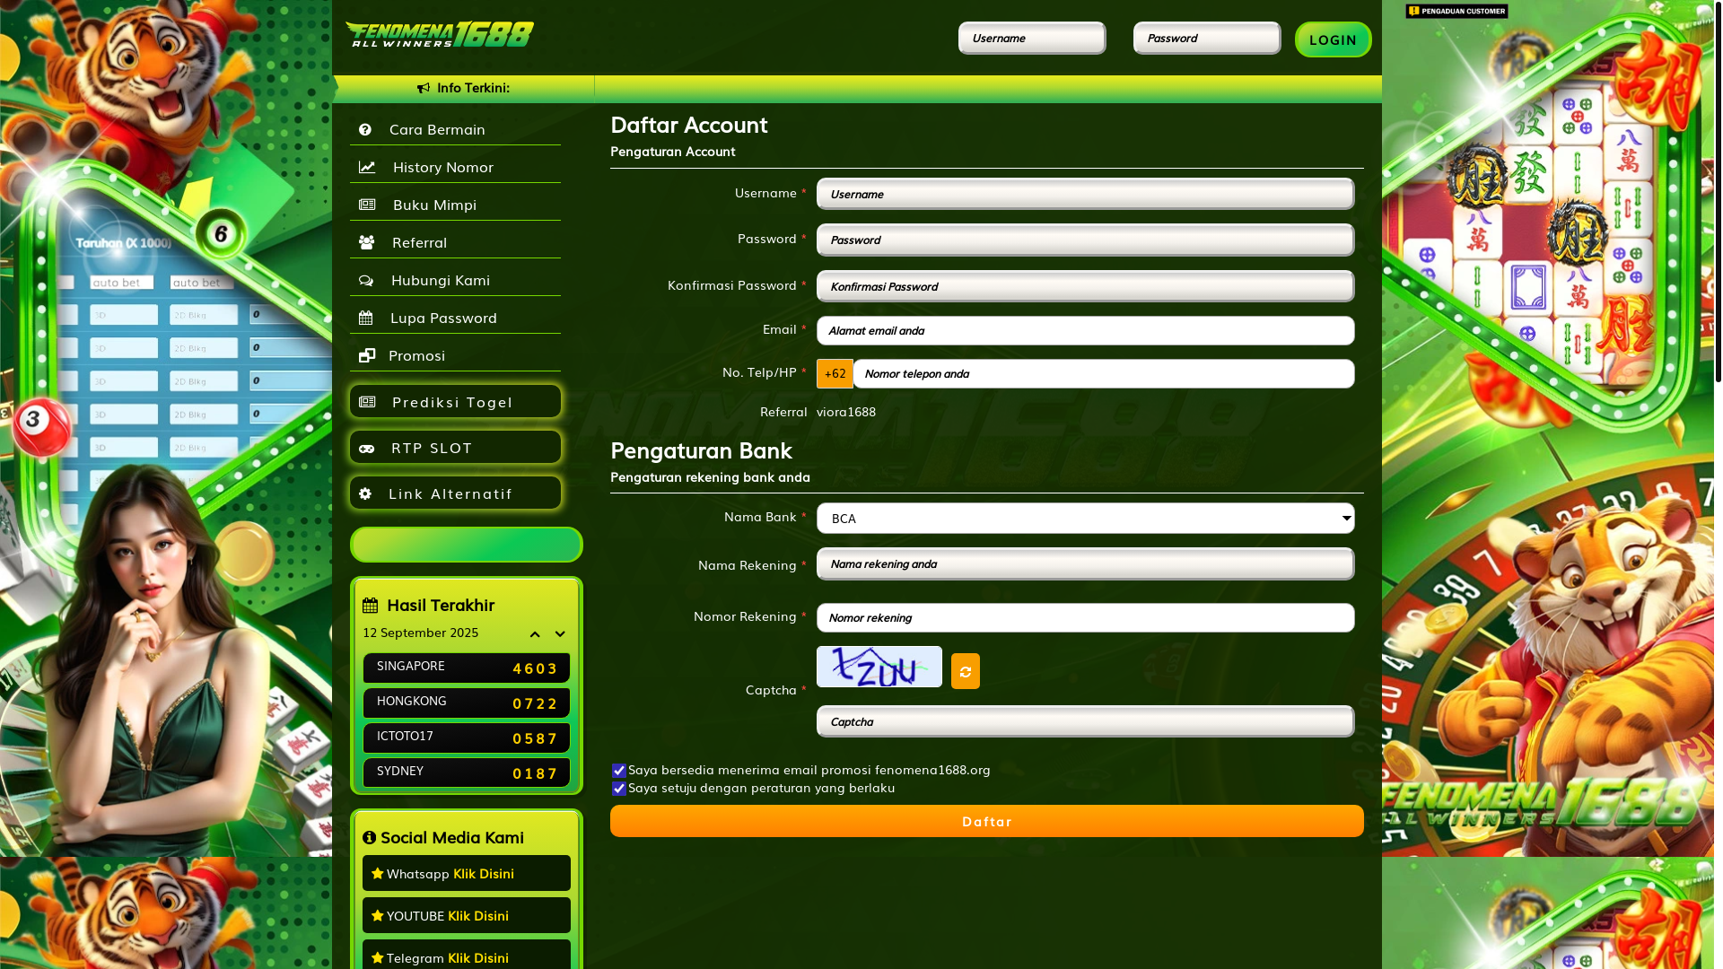This screenshot has width=1723, height=969.
Task: Click the RTP SLOT gamepad icon
Action: coord(366,448)
